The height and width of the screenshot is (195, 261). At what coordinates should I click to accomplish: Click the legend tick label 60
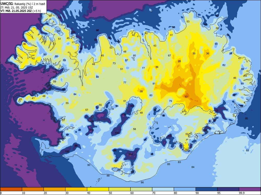pos(132,193)
